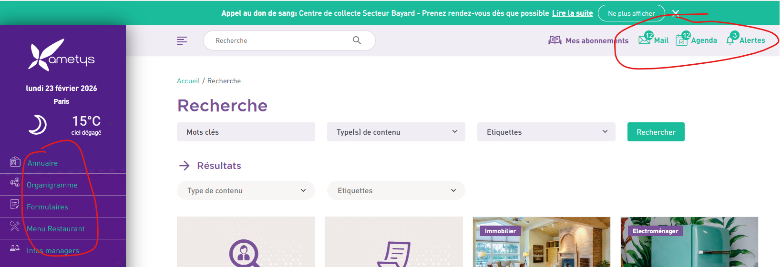Select Organigramme in the sidebar menu

point(52,185)
